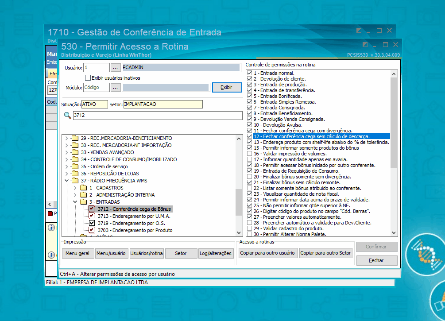
Task: Select permission row 24 - Permitir informar data acima
Action: 312,200
